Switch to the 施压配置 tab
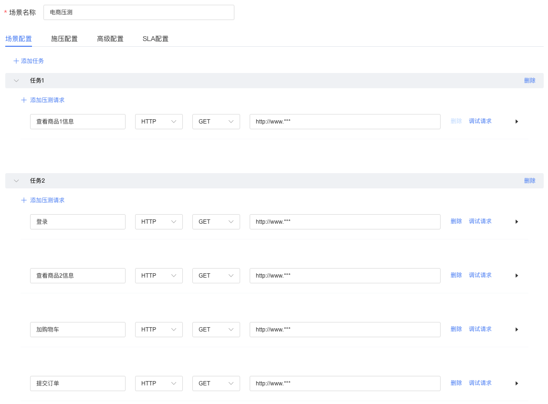The image size is (548, 404). click(64, 39)
